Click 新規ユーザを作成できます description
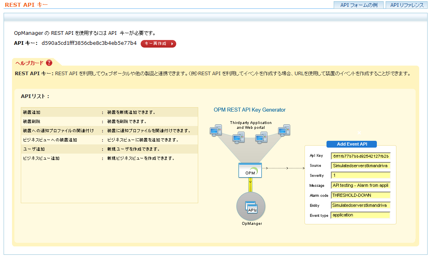 click(x=133, y=149)
